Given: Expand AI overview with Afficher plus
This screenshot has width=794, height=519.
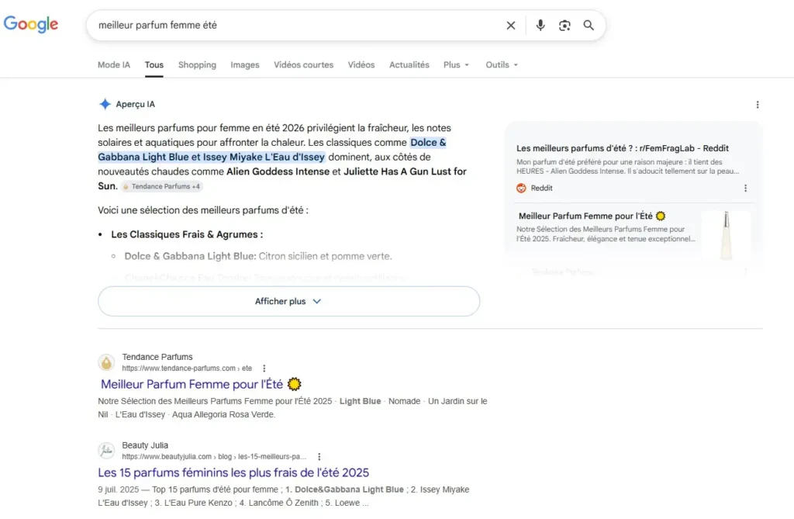Looking at the screenshot, I should [288, 301].
